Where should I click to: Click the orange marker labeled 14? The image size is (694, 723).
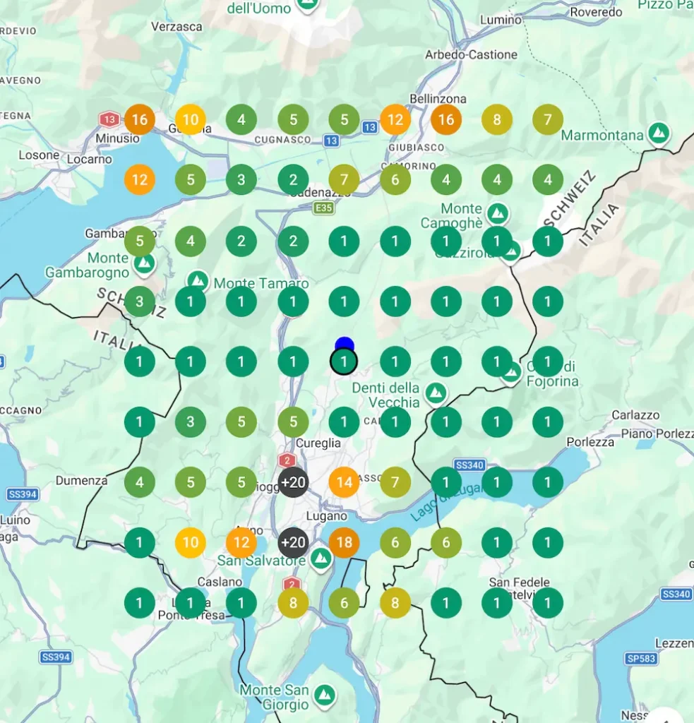(x=345, y=482)
